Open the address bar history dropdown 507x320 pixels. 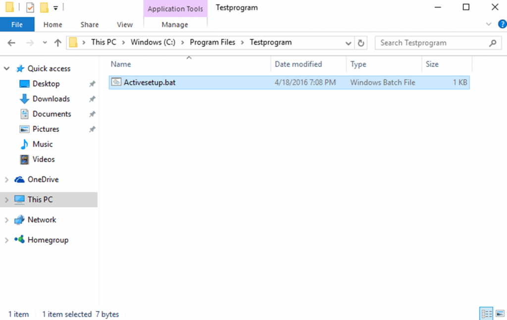[349, 43]
